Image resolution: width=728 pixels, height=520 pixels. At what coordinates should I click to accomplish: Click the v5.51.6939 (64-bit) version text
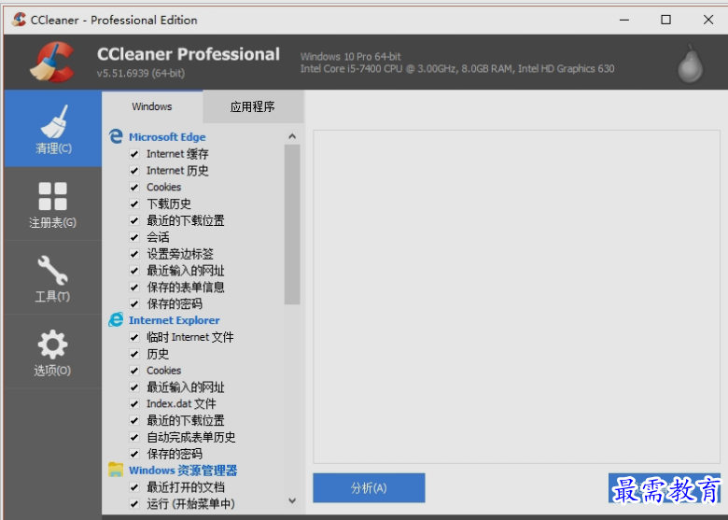pyautogui.click(x=141, y=74)
